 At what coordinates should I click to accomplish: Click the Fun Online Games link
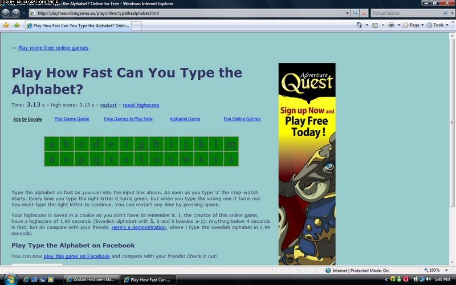click(x=242, y=119)
